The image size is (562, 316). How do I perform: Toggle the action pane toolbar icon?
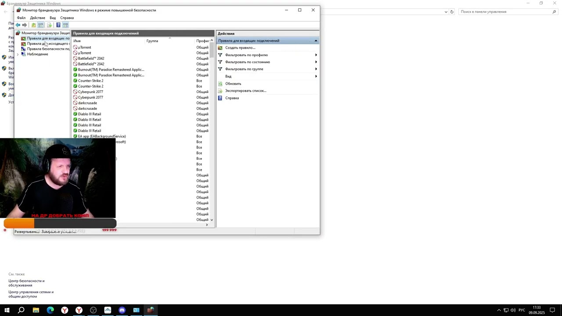(65, 25)
